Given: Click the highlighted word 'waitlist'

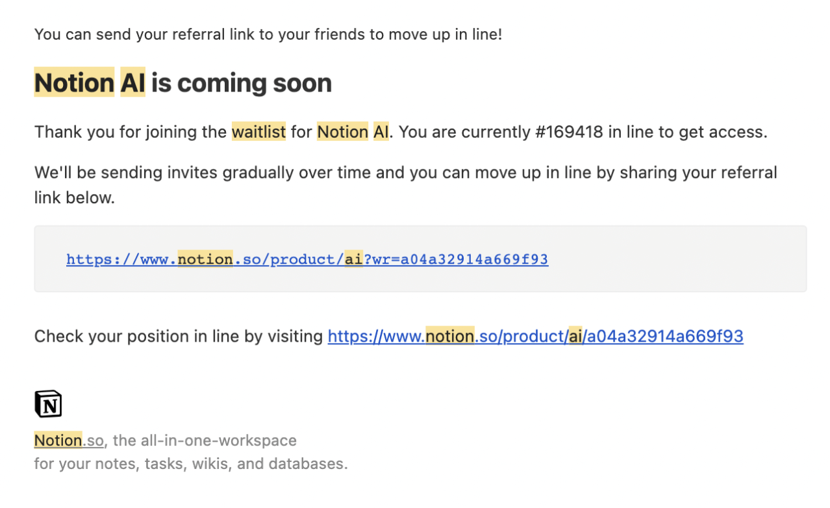Looking at the screenshot, I should tap(258, 132).
